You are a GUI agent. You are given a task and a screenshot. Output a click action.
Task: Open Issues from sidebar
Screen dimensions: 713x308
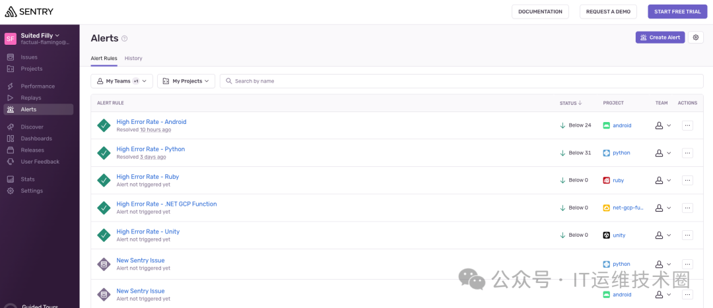pos(29,57)
